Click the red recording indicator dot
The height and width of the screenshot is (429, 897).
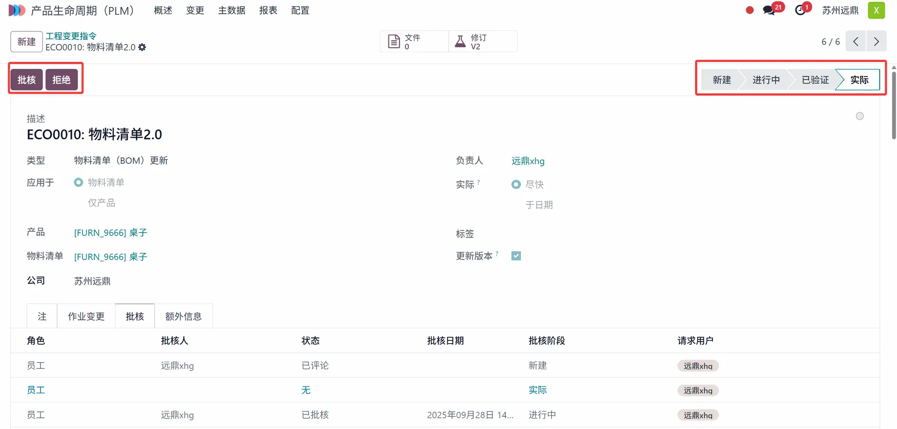(x=749, y=10)
